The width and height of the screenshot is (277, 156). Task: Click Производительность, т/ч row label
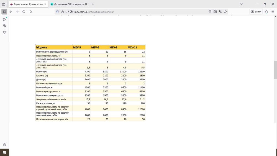tap(48, 56)
